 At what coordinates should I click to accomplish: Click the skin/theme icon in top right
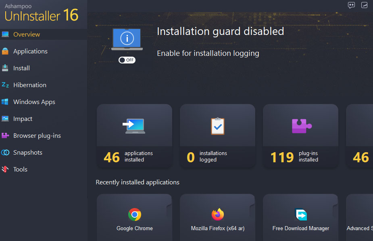coord(364,5)
